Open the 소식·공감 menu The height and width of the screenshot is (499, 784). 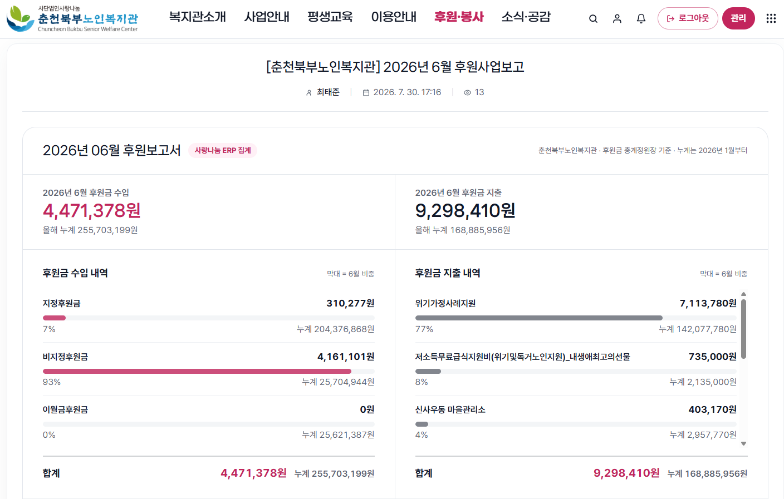pyautogui.click(x=526, y=17)
